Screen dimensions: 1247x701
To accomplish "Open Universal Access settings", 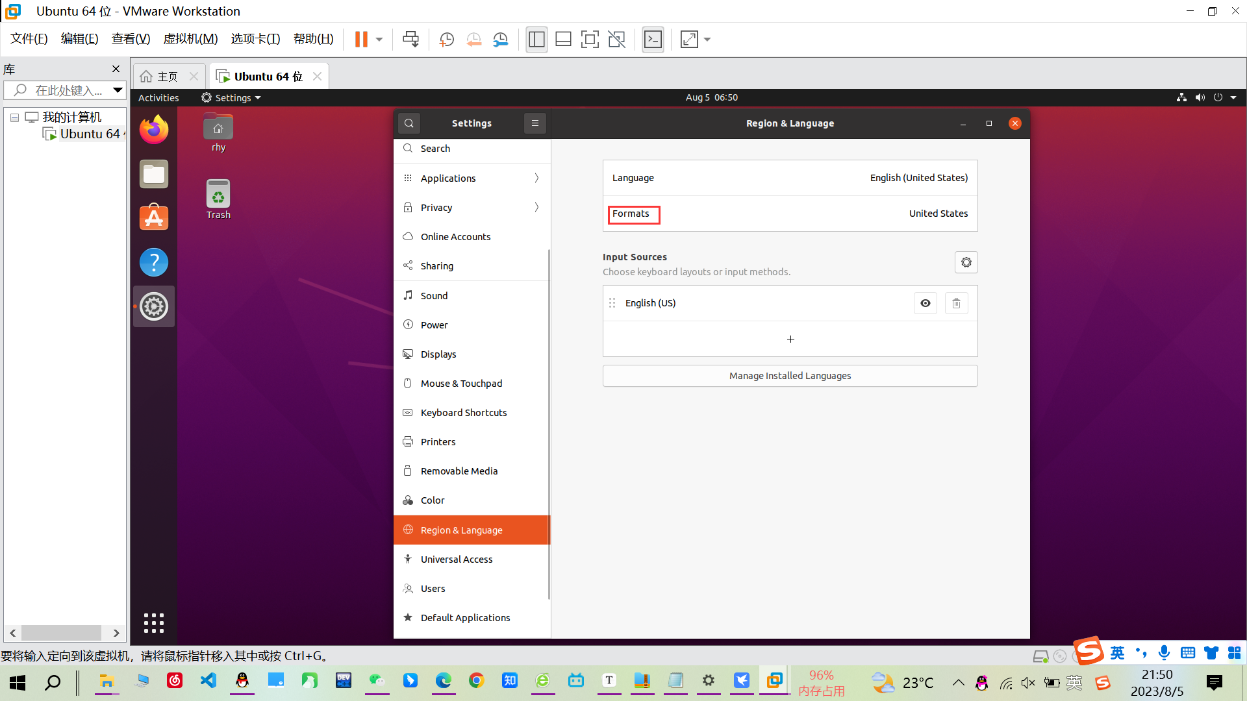I will pyautogui.click(x=472, y=559).
